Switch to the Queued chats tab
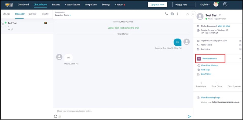This screenshot has height=120, width=243. 32,14
